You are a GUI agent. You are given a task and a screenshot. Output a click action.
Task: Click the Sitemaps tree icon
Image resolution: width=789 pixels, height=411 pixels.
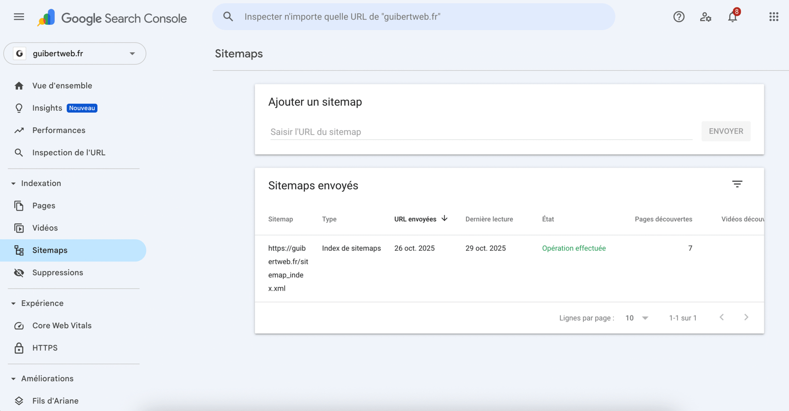coord(19,250)
